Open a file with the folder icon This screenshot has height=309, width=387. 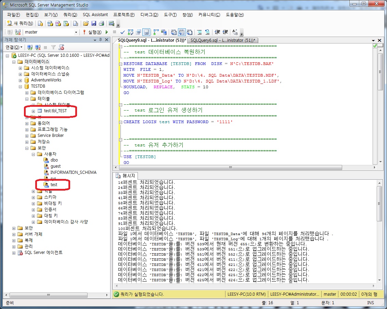(86, 24)
